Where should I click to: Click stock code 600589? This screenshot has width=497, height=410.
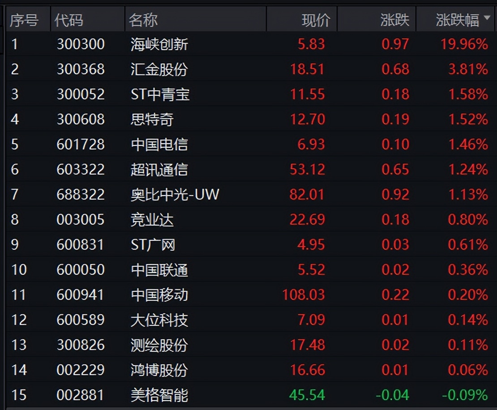tap(81, 320)
